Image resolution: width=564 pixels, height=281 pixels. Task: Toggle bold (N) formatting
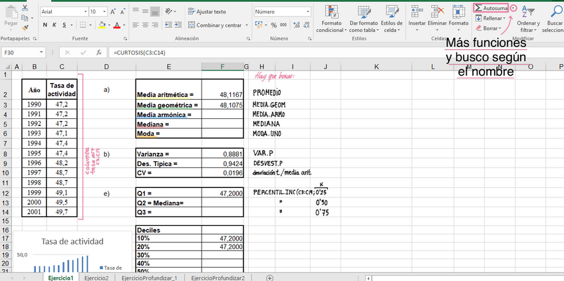tap(45, 25)
